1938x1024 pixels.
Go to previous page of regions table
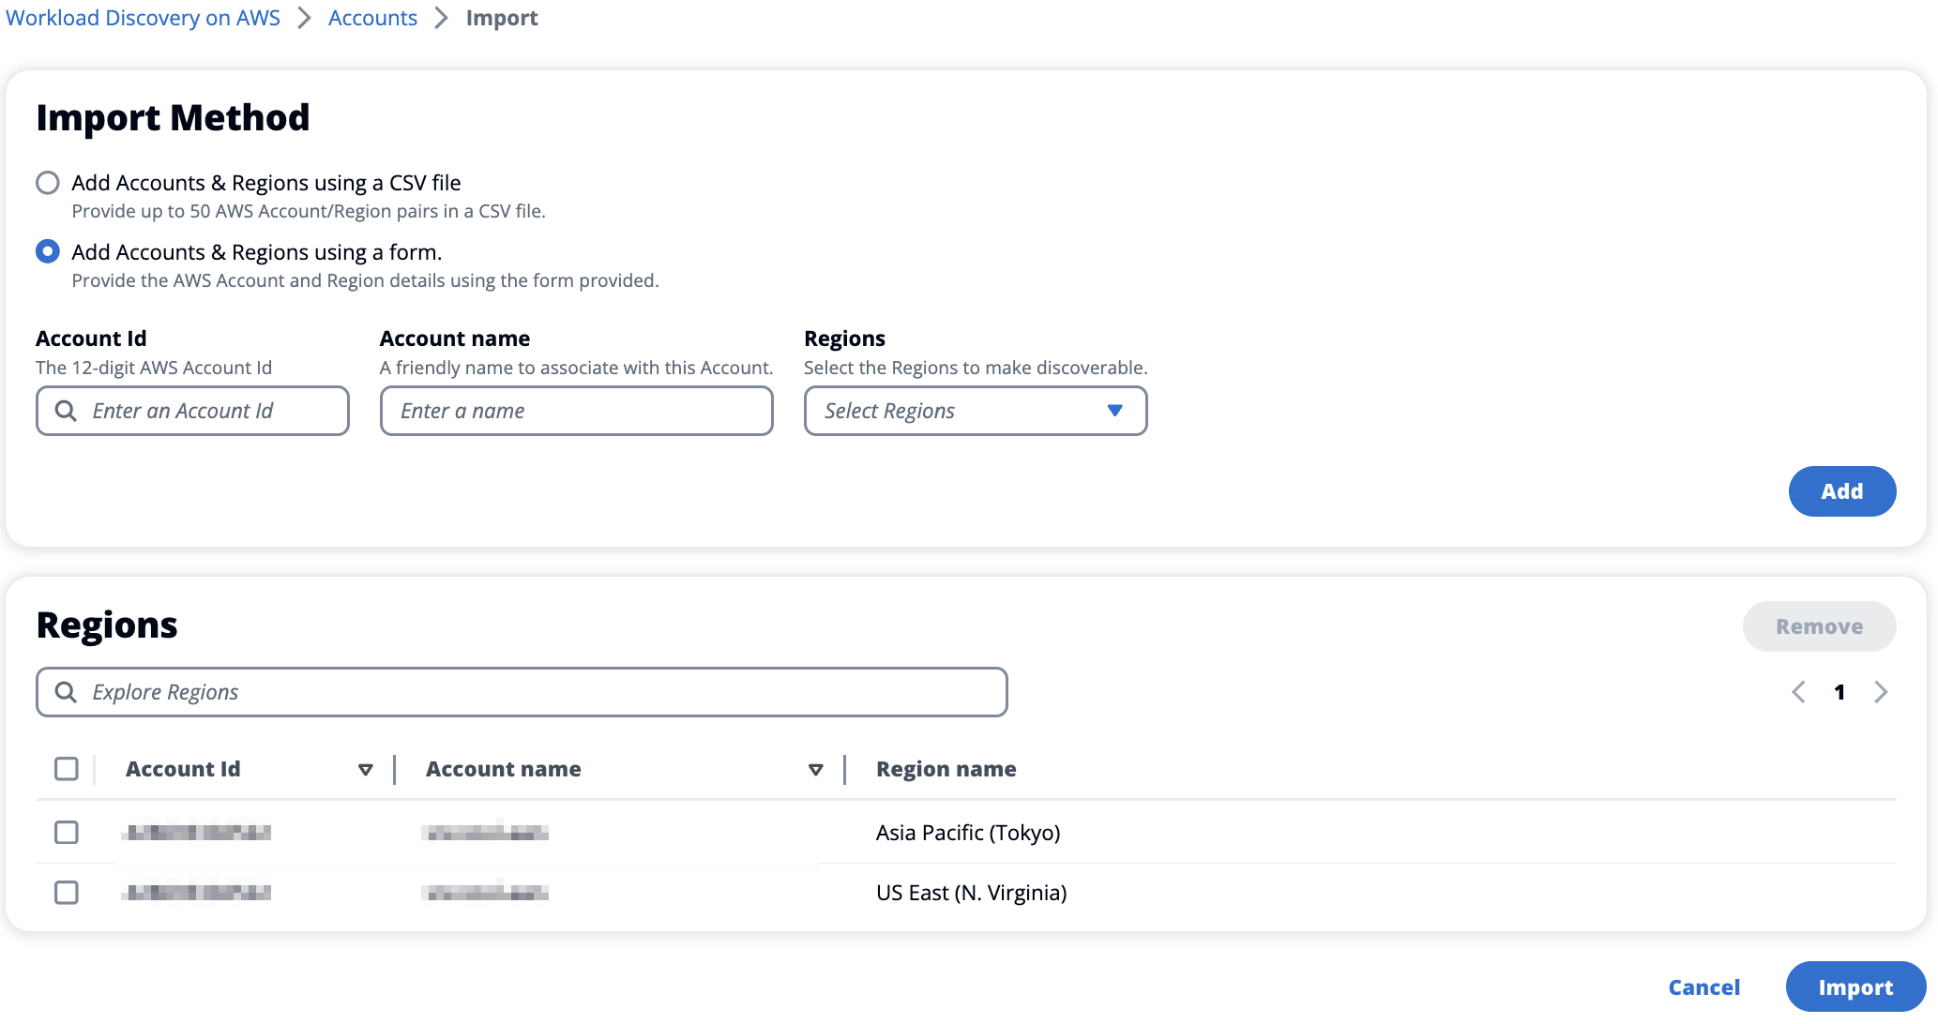tap(1798, 692)
